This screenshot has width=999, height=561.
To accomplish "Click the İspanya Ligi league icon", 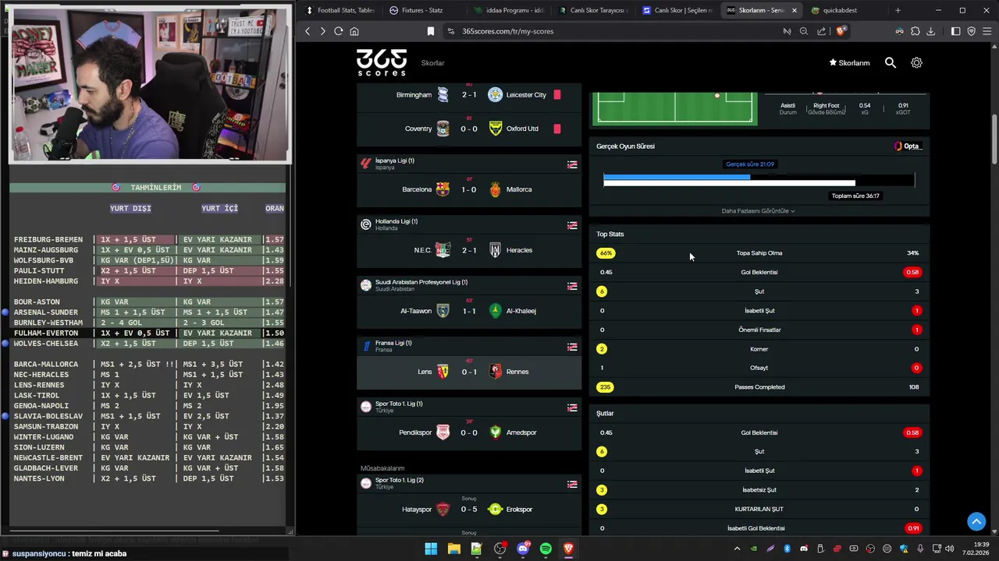I will pyautogui.click(x=365, y=164).
